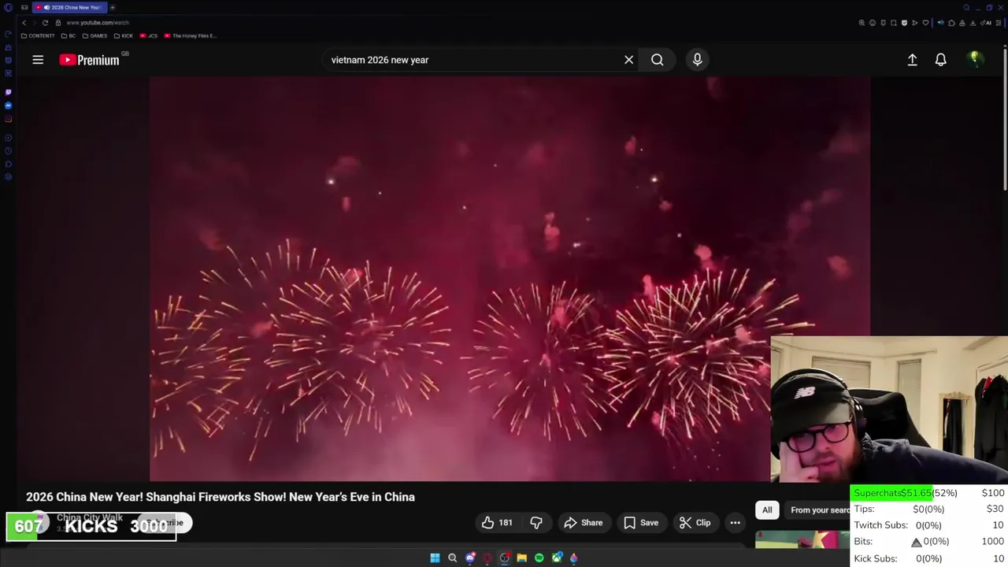1008x567 pixels.
Task: Open the Windows Start menu
Action: pos(435,558)
